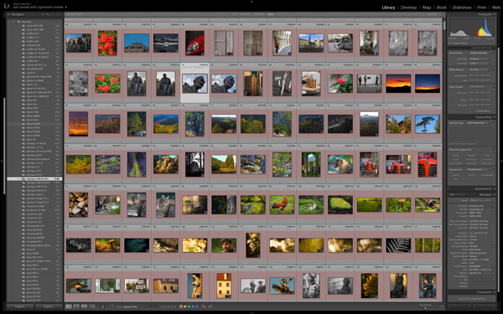This screenshot has width=503, height=314.
Task: Toggle the Original Photo checkbox under histogram
Action: tap(450, 43)
